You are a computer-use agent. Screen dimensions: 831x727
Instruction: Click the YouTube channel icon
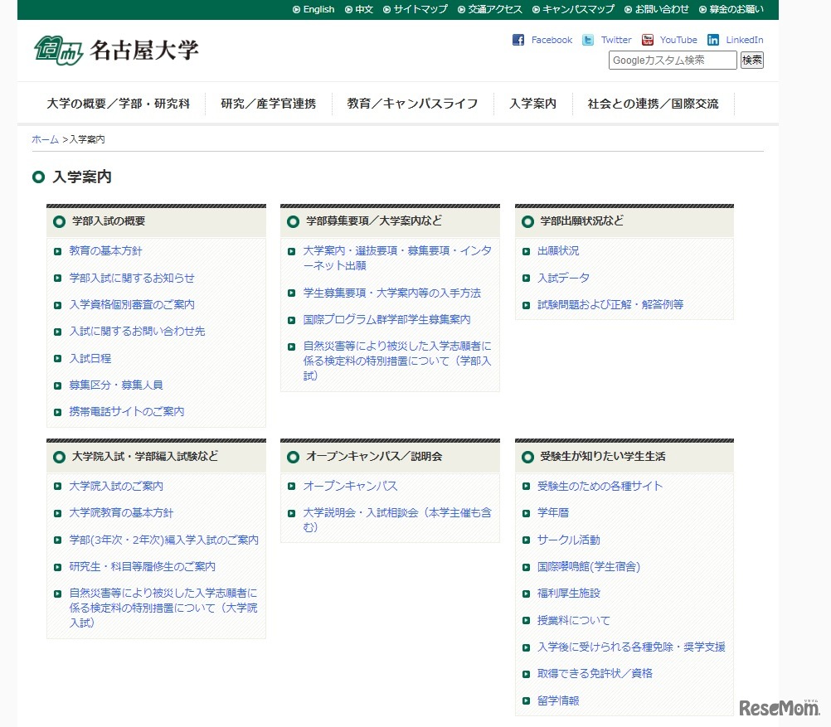click(x=647, y=39)
